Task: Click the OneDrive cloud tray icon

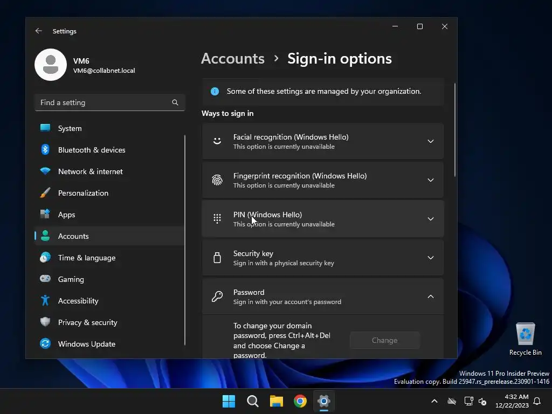Action: coord(452,401)
